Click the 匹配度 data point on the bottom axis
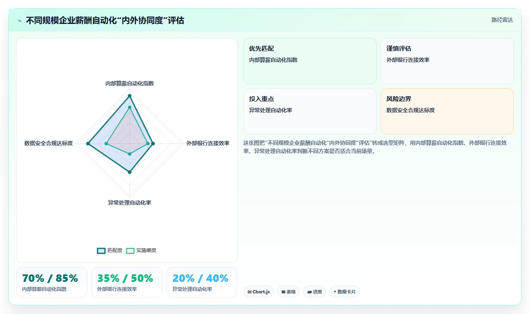 pyautogui.click(x=129, y=172)
